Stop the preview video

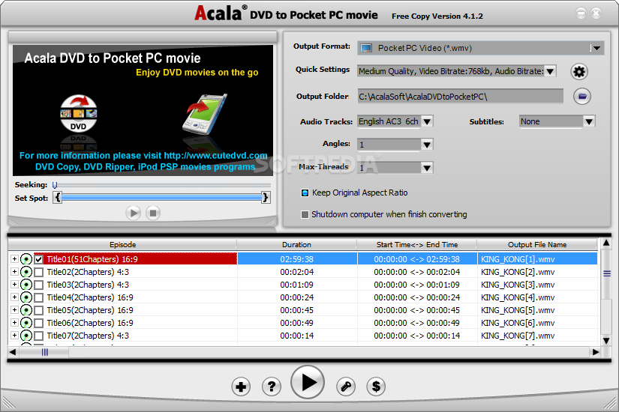tap(153, 213)
